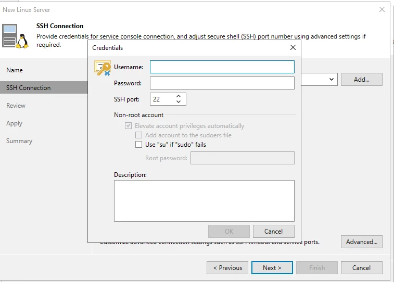The width and height of the screenshot is (394, 282).
Task: Expand the credentials dropdown arrow
Action: [332, 79]
